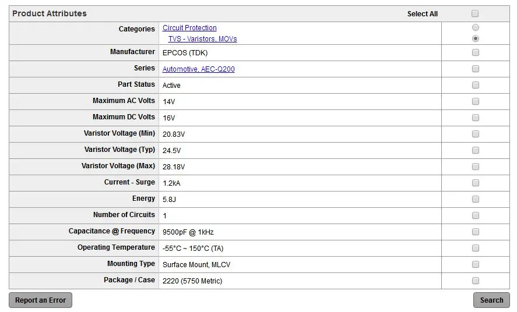Click the 9500pF @ 1kHz value

tap(188, 232)
